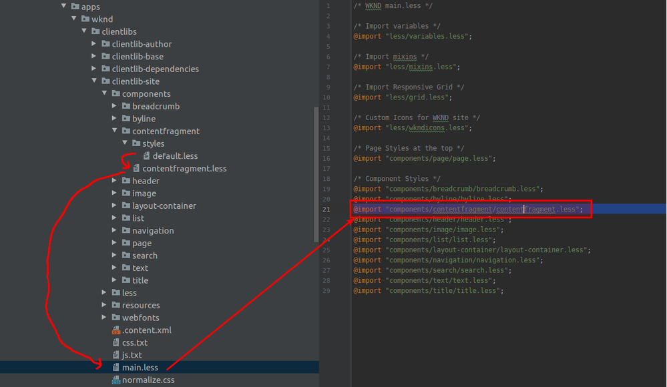The height and width of the screenshot is (387, 667).
Task: Click the default.less file icon
Action: pyautogui.click(x=146, y=156)
